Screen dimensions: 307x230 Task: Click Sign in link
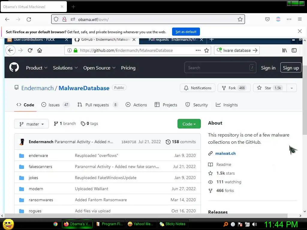tap(268, 68)
